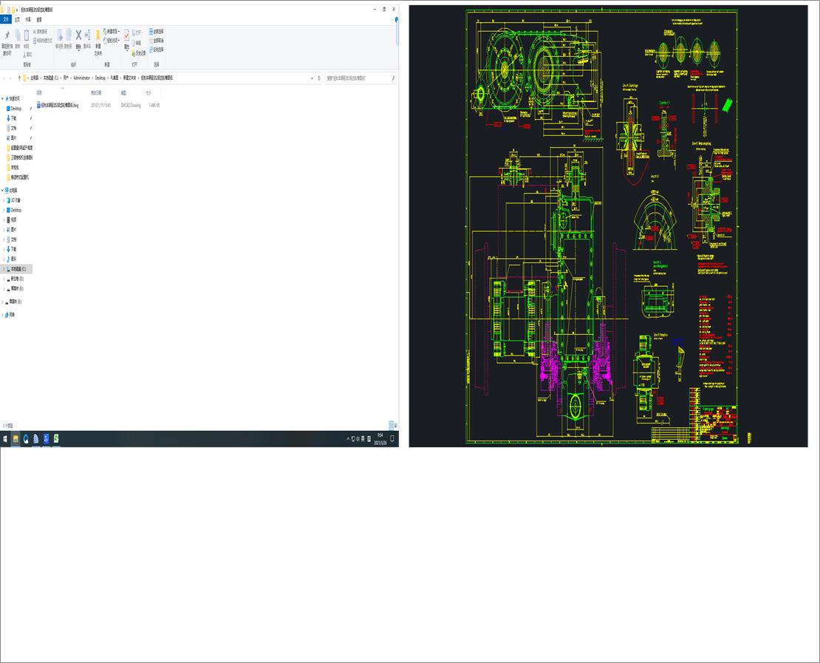Sort by the Size column header
Viewport: 820px width, 663px height.
[x=148, y=92]
